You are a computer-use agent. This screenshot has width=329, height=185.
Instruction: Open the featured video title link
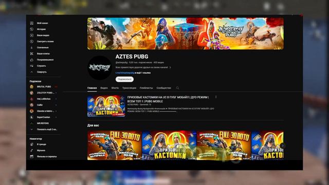(x=168, y=99)
